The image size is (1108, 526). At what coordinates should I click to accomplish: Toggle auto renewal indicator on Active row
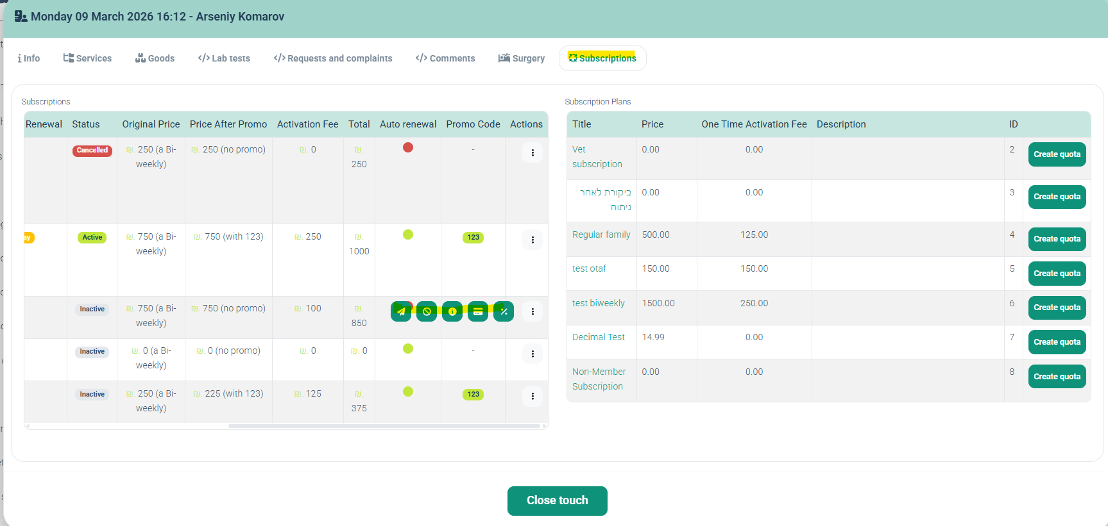point(408,234)
